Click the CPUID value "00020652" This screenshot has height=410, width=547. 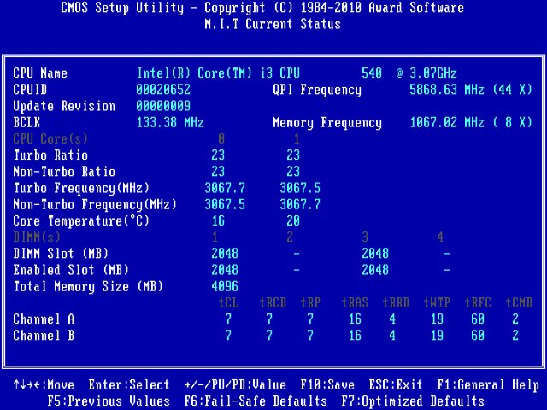click(163, 90)
